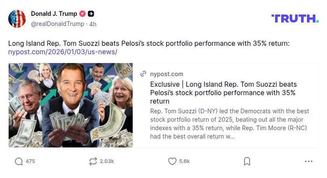
Task: Click the chain link icon by nypost.com
Action: [x=143, y=74]
